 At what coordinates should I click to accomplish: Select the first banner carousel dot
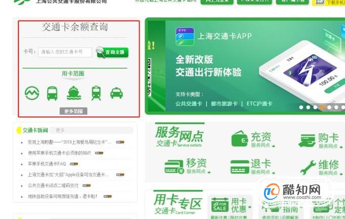[x=301, y=107]
